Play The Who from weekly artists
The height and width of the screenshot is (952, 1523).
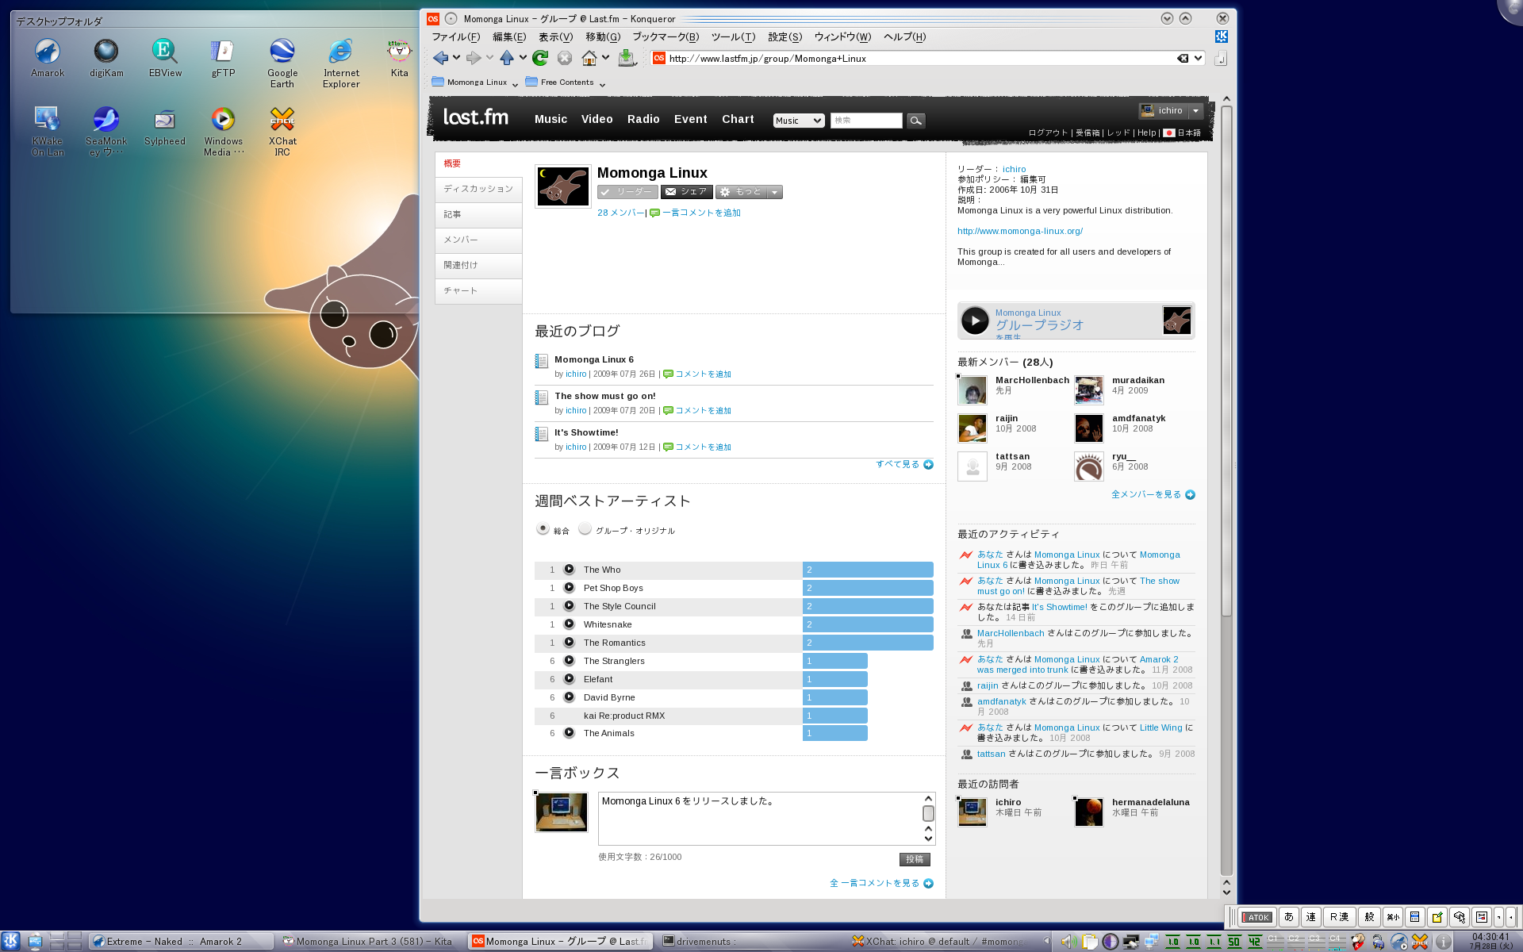click(x=569, y=569)
